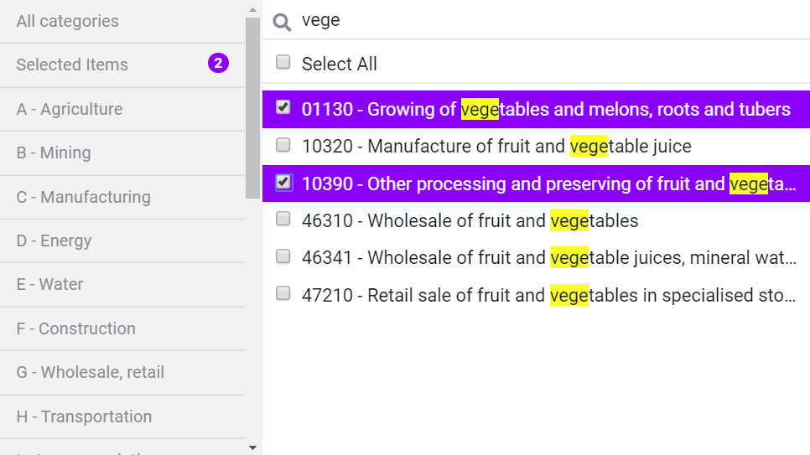Image resolution: width=810 pixels, height=455 pixels.
Task: Select the F - Construction category
Action: tap(122, 328)
